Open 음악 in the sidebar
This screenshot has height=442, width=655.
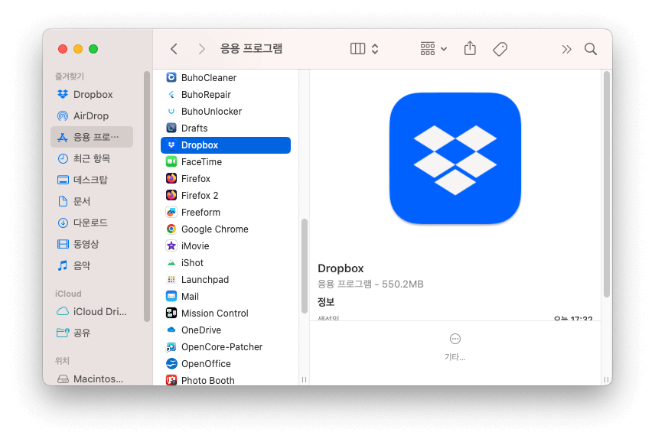coord(92,265)
